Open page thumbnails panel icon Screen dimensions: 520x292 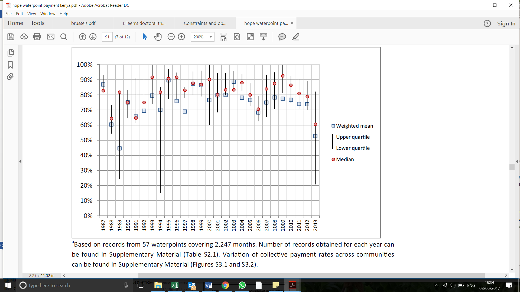pos(11,53)
